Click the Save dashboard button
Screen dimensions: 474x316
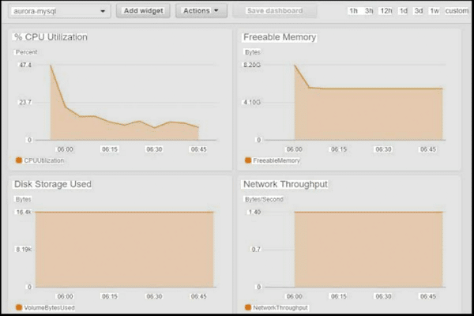(275, 11)
